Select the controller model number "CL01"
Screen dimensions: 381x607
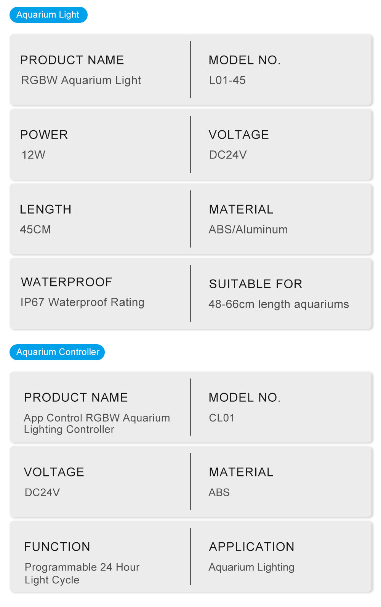[x=222, y=418]
